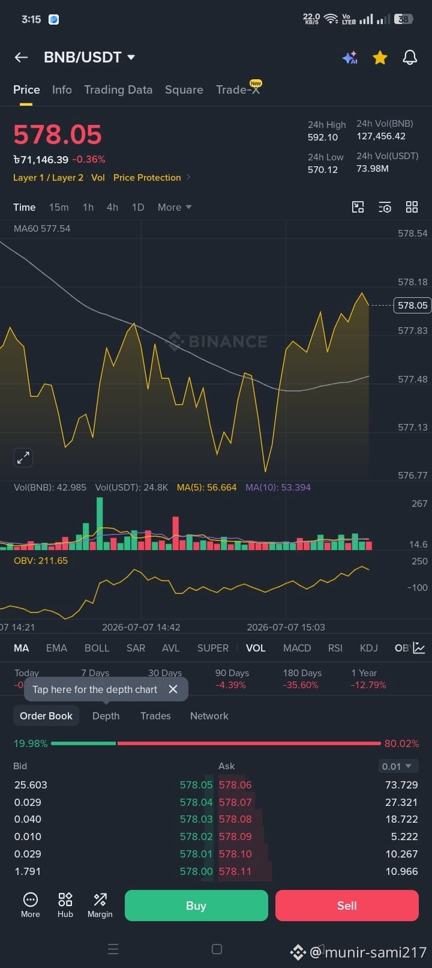Tap the Android home square button
The height and width of the screenshot is (968, 432).
(x=217, y=949)
